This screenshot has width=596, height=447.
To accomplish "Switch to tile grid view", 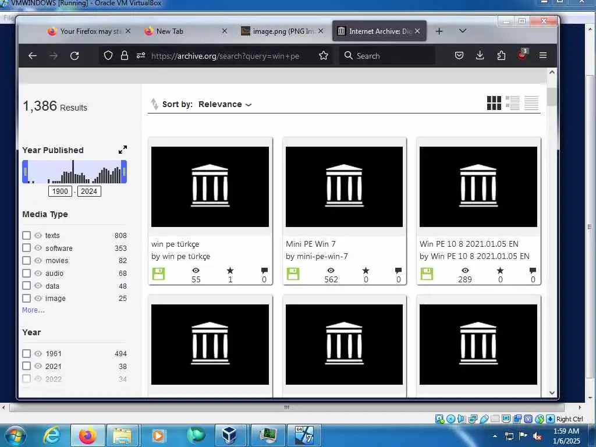I will pyautogui.click(x=494, y=103).
